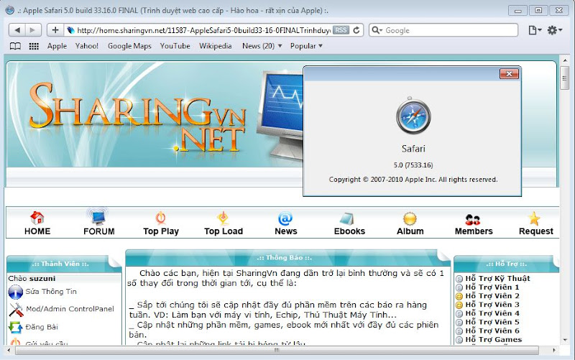Open Mod/Admin ControlPanel link
The image size is (575, 360).
click(70, 309)
